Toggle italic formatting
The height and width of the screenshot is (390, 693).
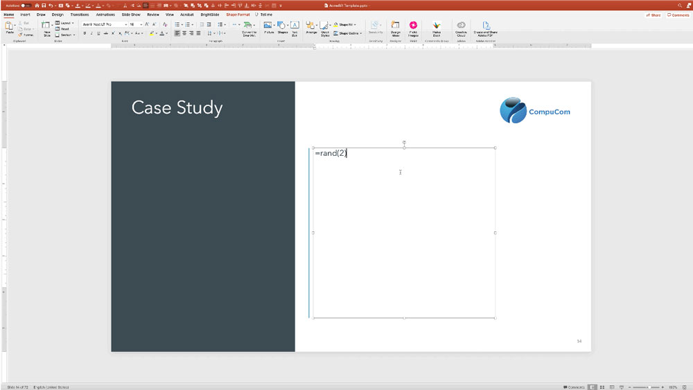point(91,33)
